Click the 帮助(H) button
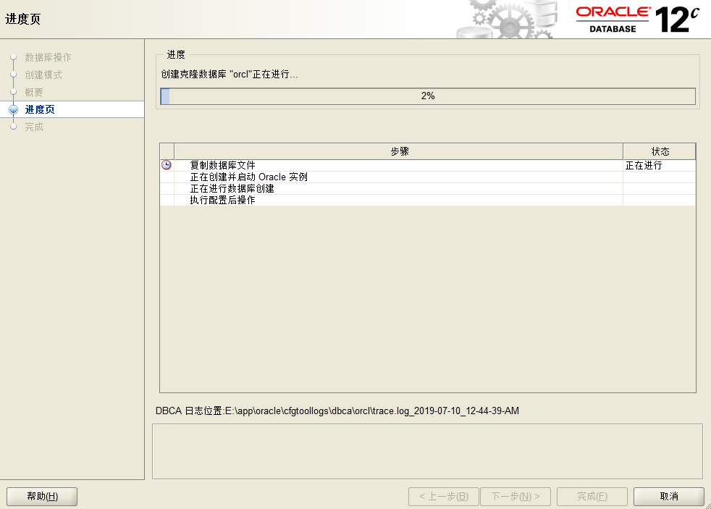The image size is (711, 509). coord(41,497)
